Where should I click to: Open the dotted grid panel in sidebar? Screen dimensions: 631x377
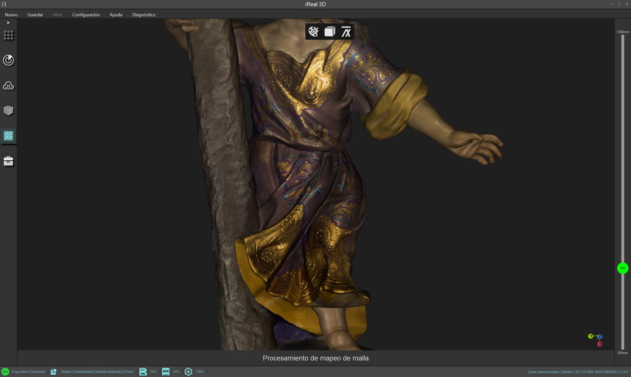click(9, 35)
